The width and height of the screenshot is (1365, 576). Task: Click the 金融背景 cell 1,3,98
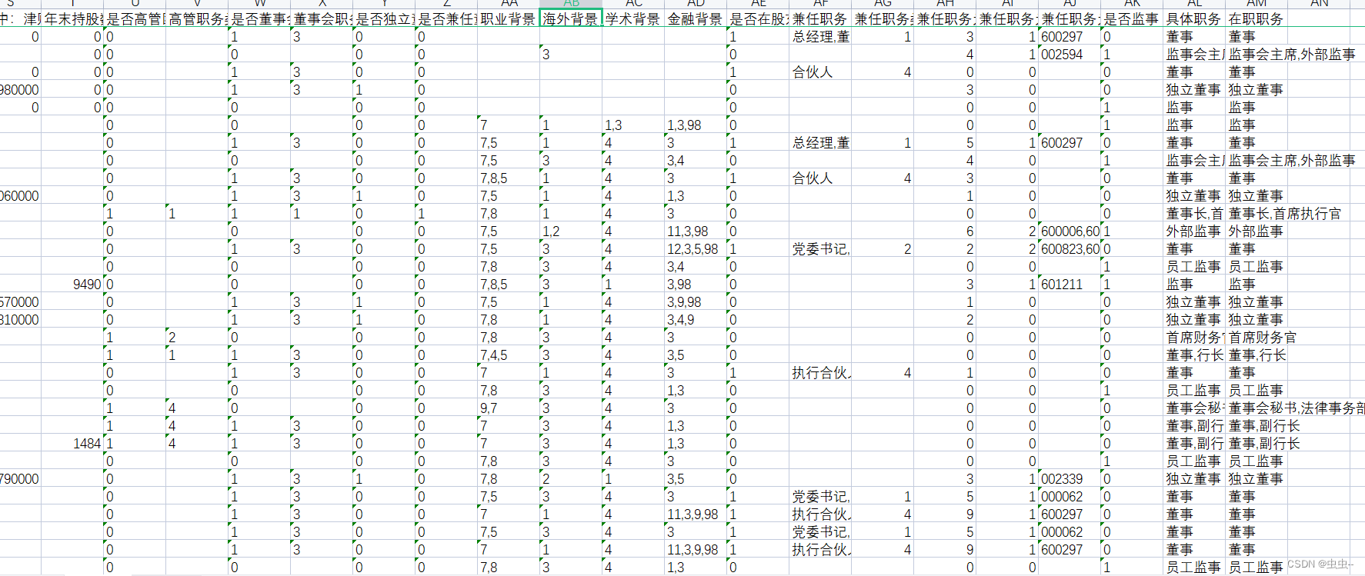coord(696,125)
